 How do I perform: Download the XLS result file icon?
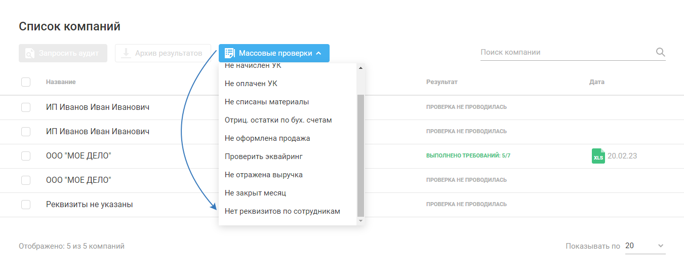[598, 156]
